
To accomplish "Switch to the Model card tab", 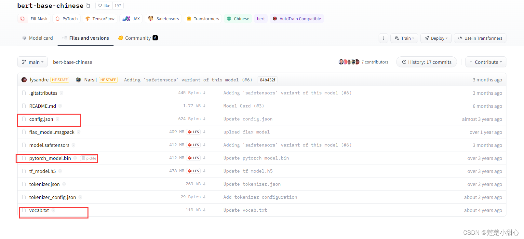I will (x=37, y=38).
